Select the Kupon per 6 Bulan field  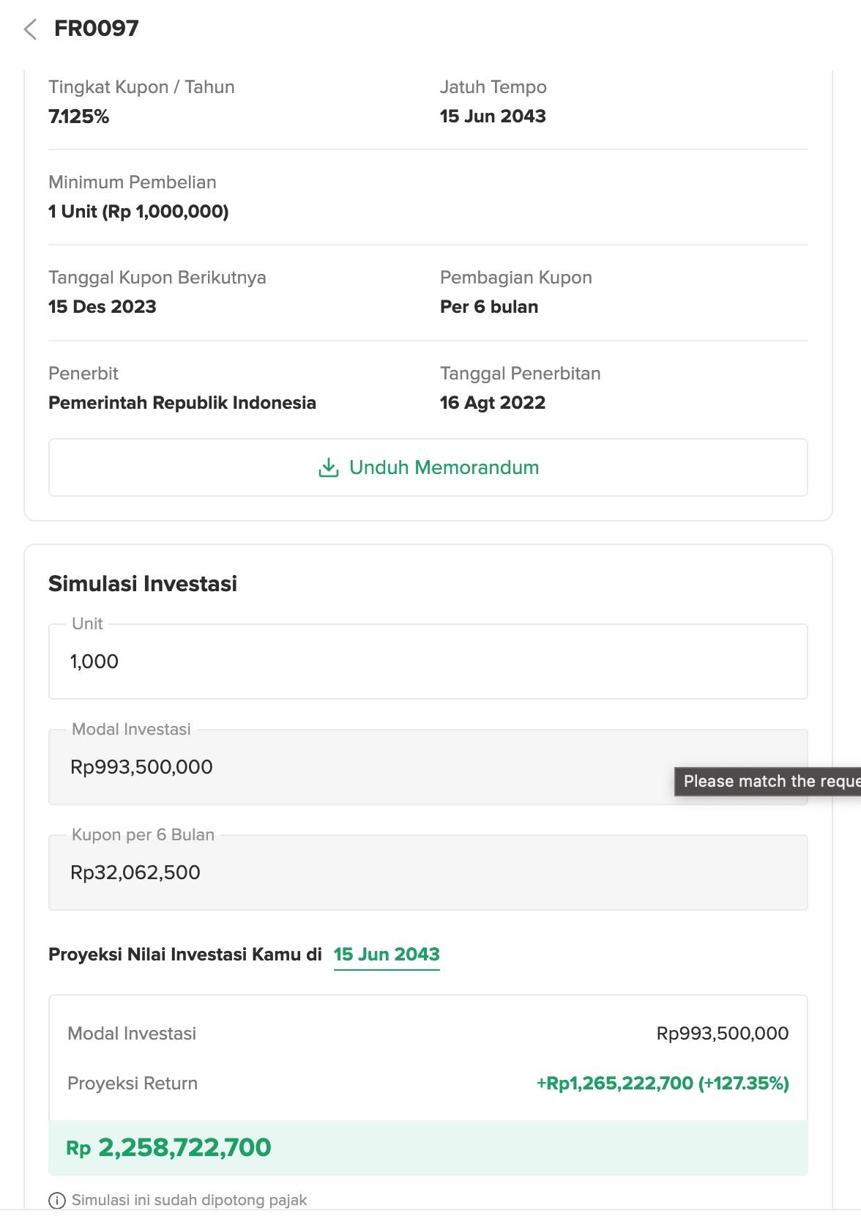click(428, 873)
